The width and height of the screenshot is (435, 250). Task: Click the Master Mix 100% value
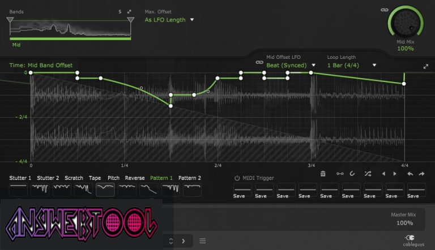pyautogui.click(x=405, y=223)
